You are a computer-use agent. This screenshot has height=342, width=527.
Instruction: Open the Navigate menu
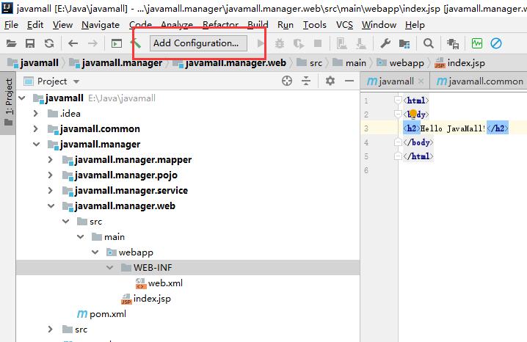[x=101, y=24]
